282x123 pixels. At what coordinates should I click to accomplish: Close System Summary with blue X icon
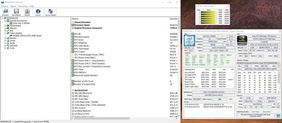[279, 116]
